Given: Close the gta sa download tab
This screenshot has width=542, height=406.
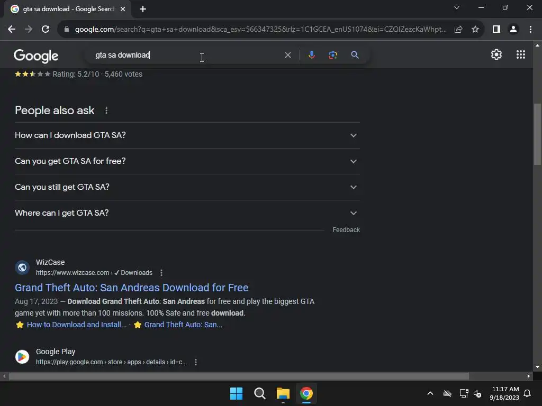Looking at the screenshot, I should click(123, 9).
